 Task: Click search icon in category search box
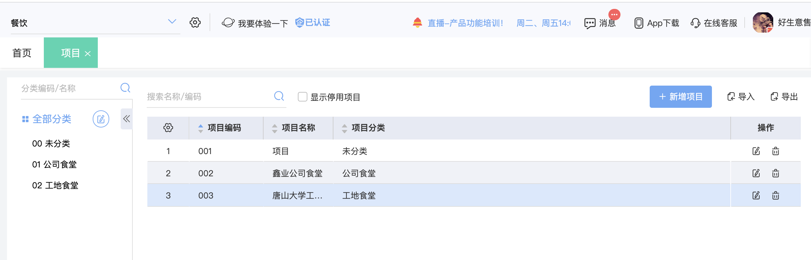[x=125, y=88]
